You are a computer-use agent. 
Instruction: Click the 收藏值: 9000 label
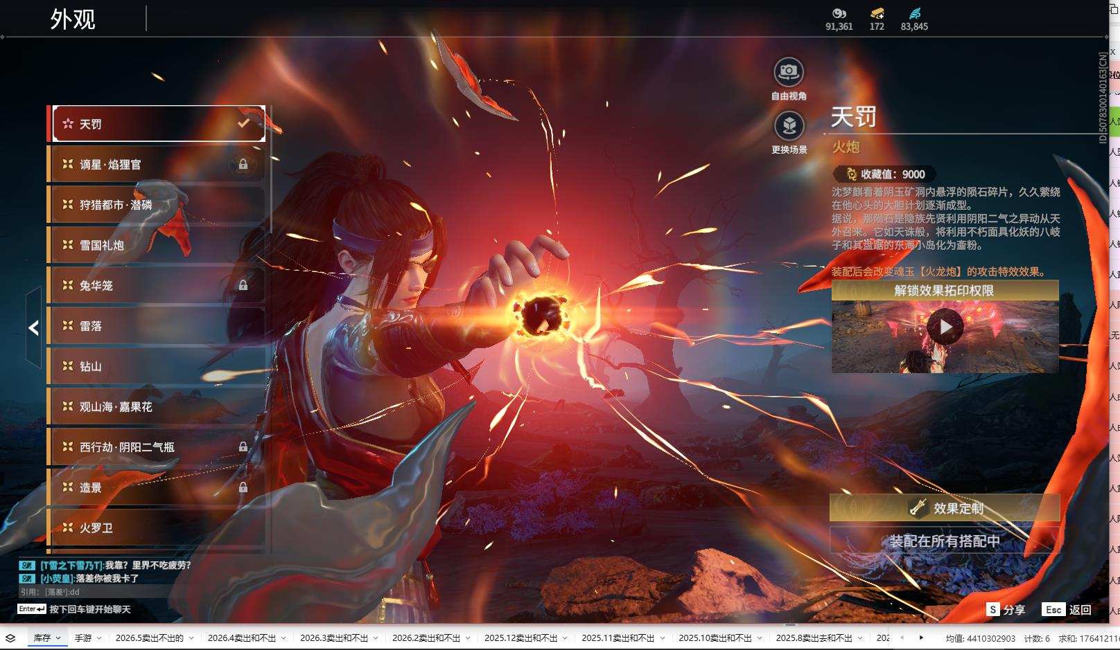point(893,174)
